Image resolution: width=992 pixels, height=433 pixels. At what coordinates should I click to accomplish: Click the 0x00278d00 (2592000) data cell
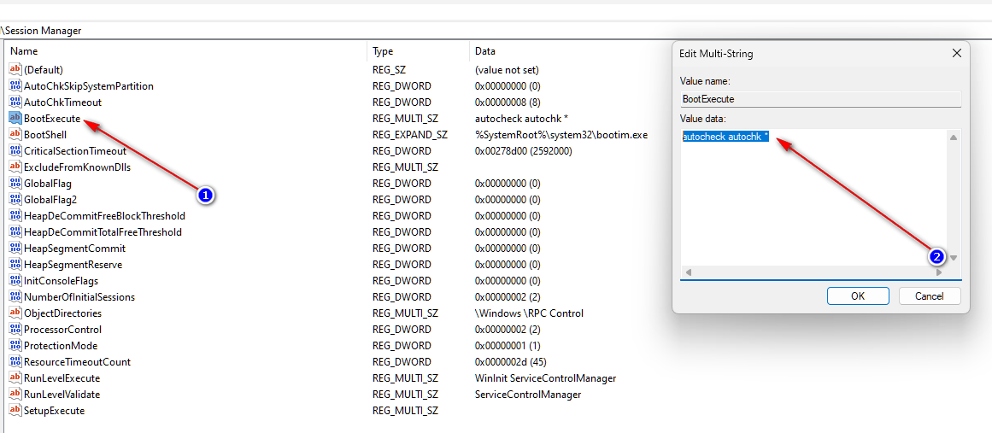pos(523,150)
